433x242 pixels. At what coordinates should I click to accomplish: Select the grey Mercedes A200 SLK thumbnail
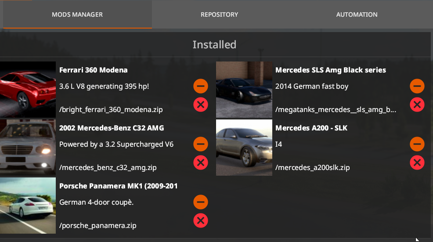click(x=244, y=148)
